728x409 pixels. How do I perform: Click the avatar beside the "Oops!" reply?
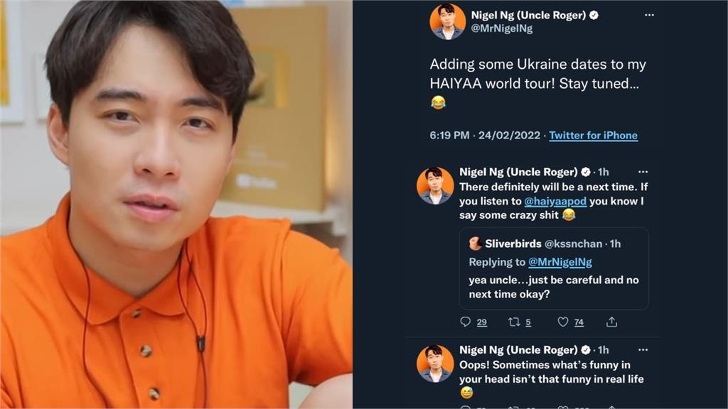tap(435, 364)
